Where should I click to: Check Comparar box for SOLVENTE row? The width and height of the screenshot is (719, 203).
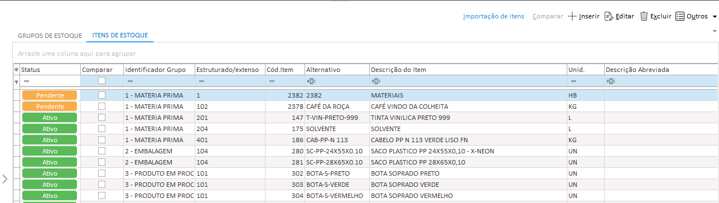point(102,129)
